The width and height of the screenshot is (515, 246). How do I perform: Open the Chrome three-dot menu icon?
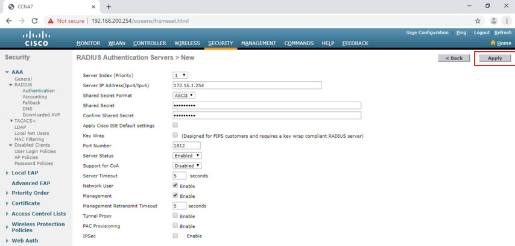click(x=507, y=21)
